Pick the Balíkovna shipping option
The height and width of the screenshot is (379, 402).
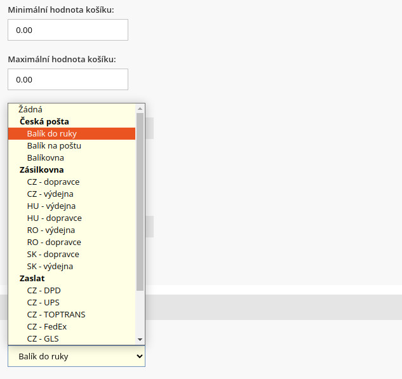[45, 157]
